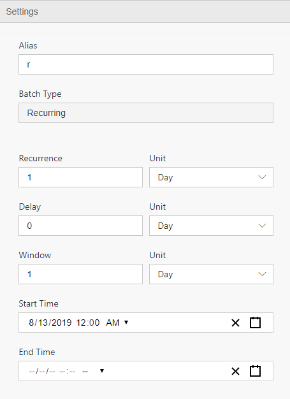
Task: Click the Window label
Action: coord(35,255)
